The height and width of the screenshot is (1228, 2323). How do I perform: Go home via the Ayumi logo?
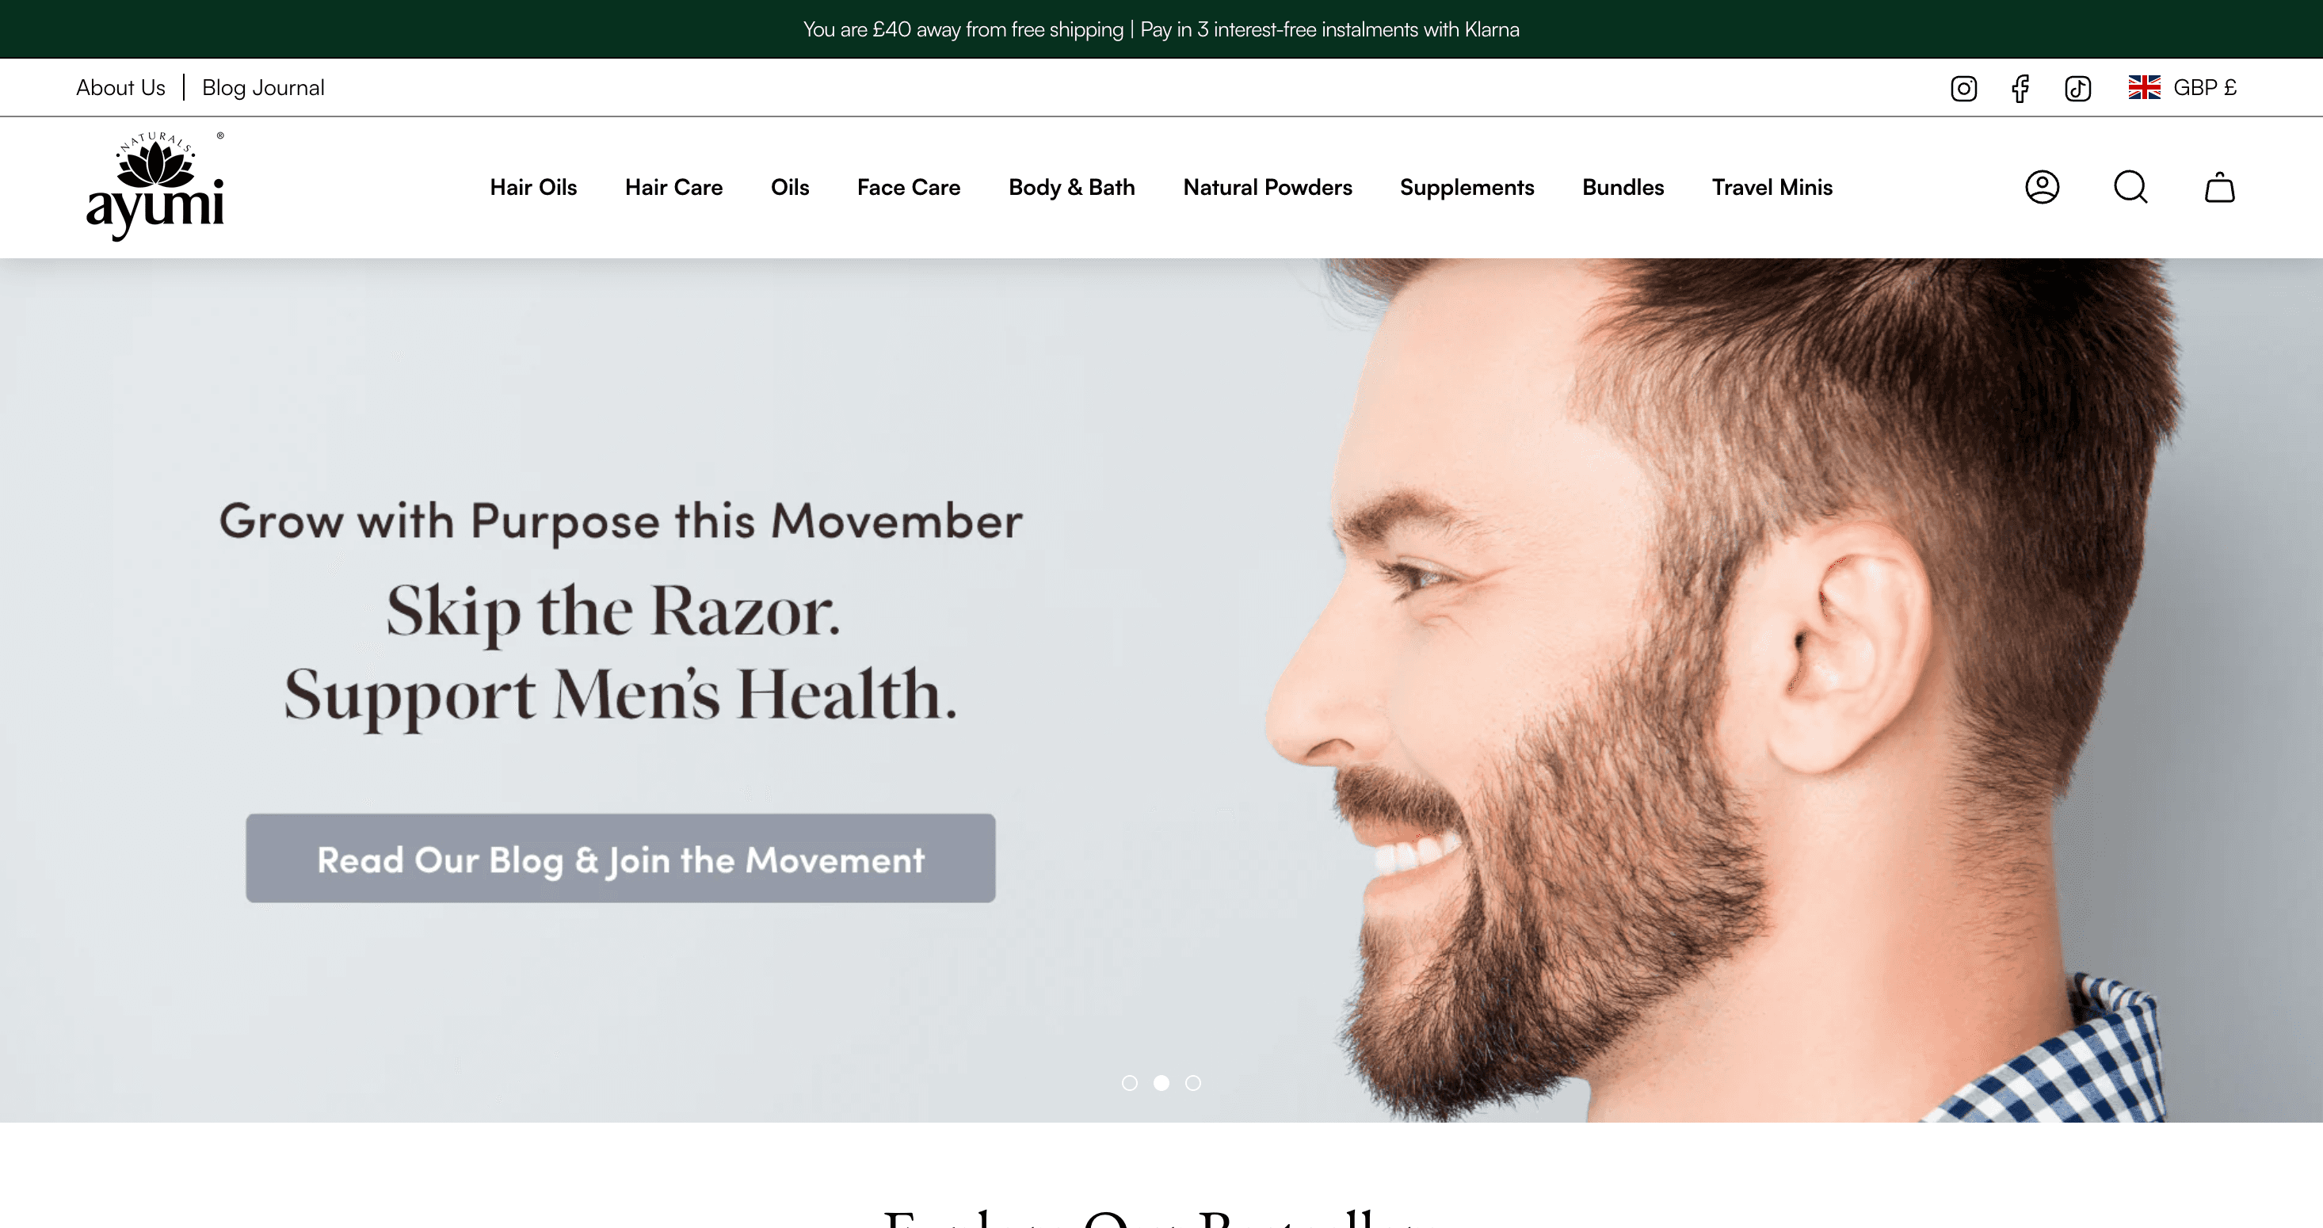click(x=155, y=187)
